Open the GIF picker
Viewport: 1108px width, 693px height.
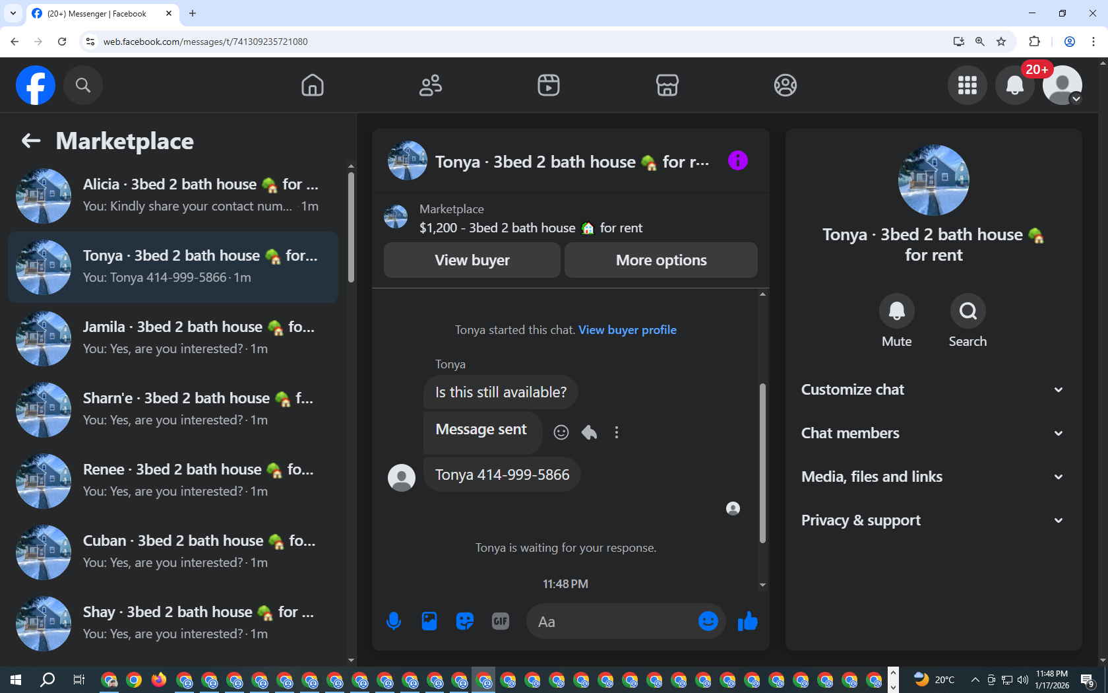click(501, 621)
